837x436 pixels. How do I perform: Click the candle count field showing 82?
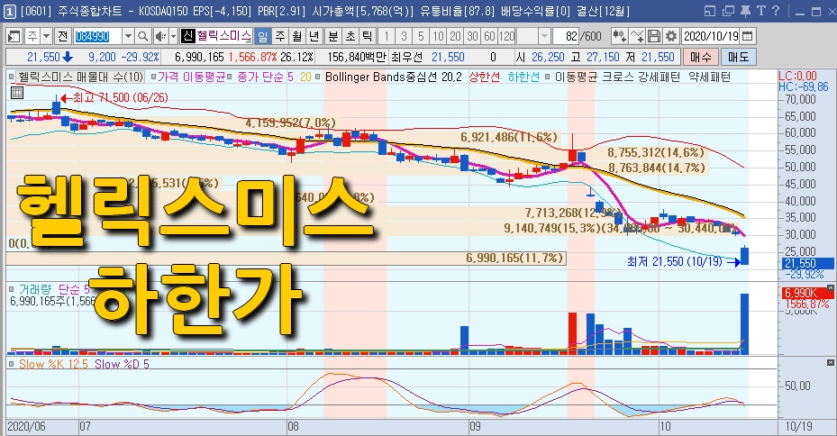(x=566, y=36)
